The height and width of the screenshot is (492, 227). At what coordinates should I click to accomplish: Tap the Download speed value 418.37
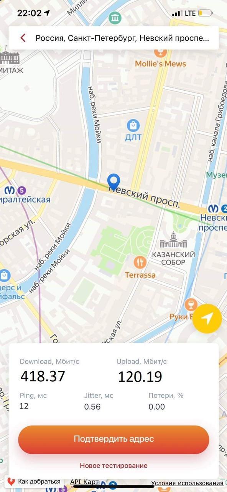43,376
